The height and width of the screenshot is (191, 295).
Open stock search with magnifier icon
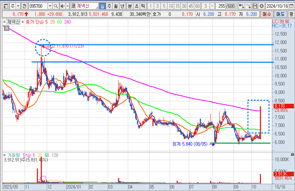click(x=56, y=6)
